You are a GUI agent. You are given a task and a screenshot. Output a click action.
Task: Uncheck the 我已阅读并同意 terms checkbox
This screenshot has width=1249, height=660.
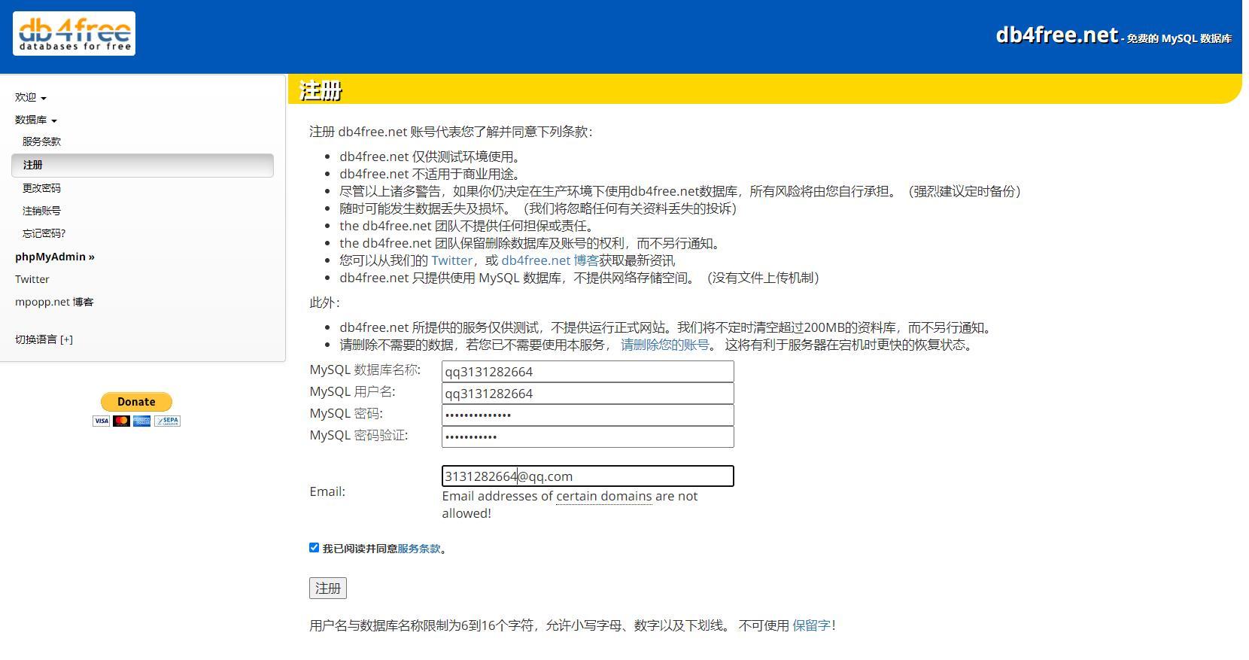315,548
